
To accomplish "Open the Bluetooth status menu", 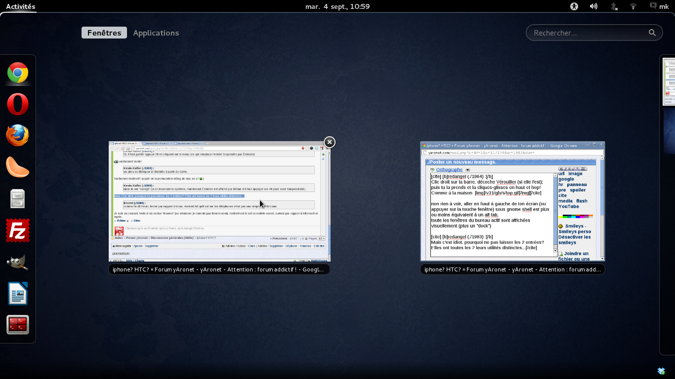I will pyautogui.click(x=614, y=6).
